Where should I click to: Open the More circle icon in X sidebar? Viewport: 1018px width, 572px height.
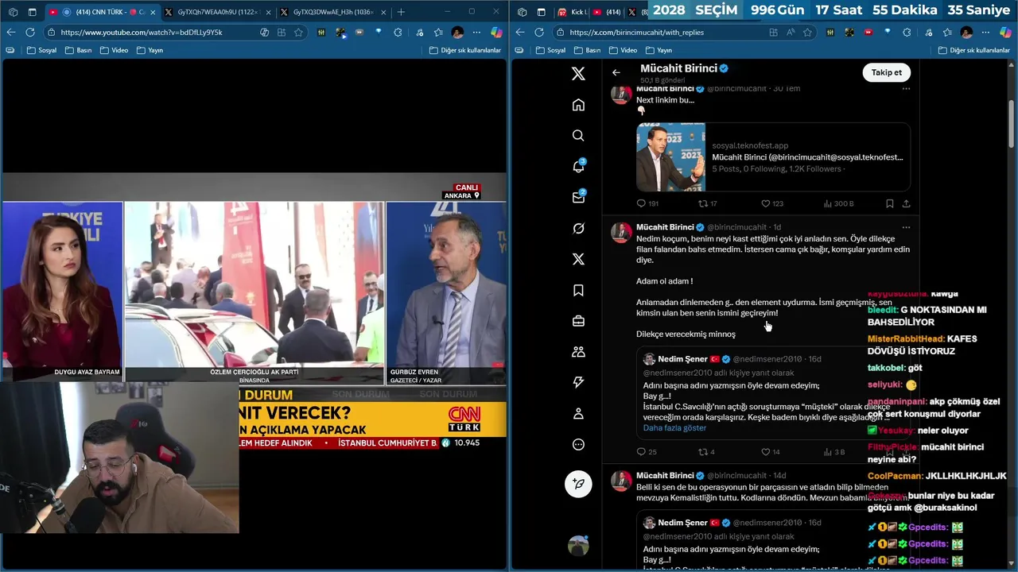point(578,445)
